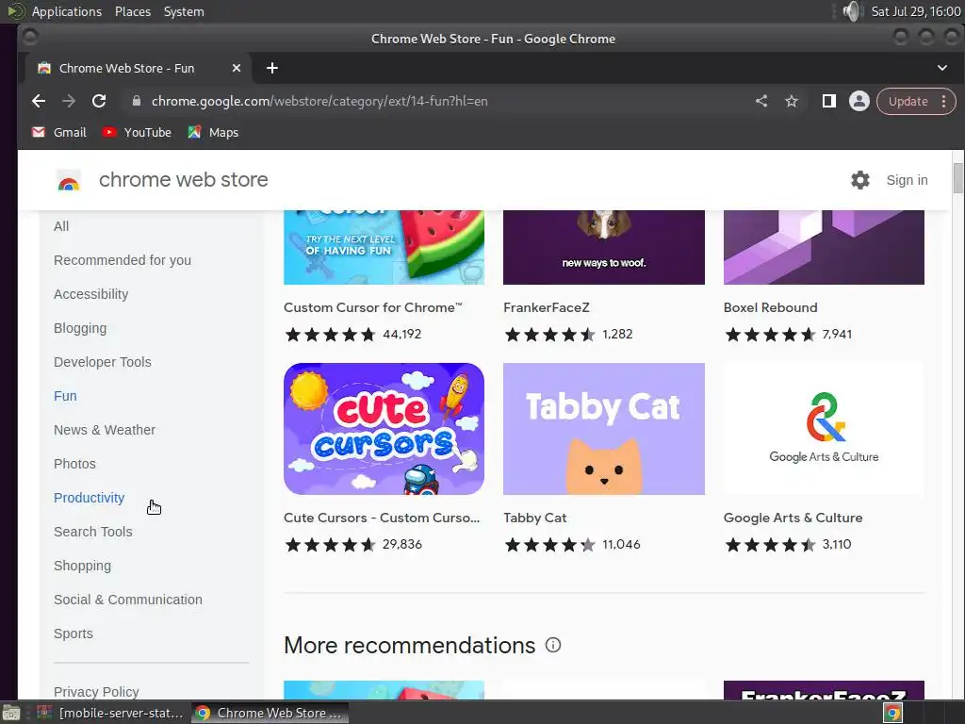Screen dimensions: 965x724
Task: Select the Developer Tools category
Action: coord(102,362)
